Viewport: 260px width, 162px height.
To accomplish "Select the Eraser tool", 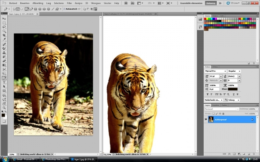I will pos(4,61).
